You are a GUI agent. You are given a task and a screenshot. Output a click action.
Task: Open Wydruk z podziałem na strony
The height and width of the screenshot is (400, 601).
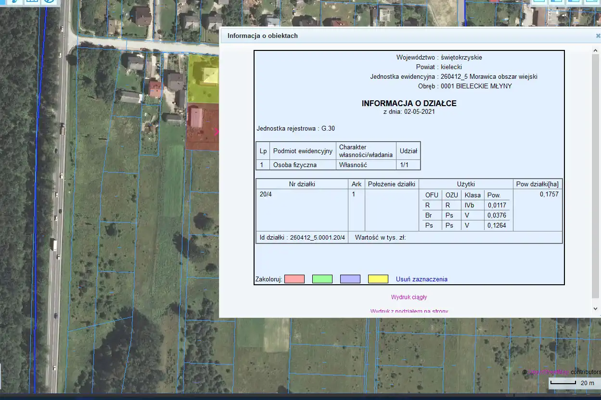pyautogui.click(x=409, y=311)
